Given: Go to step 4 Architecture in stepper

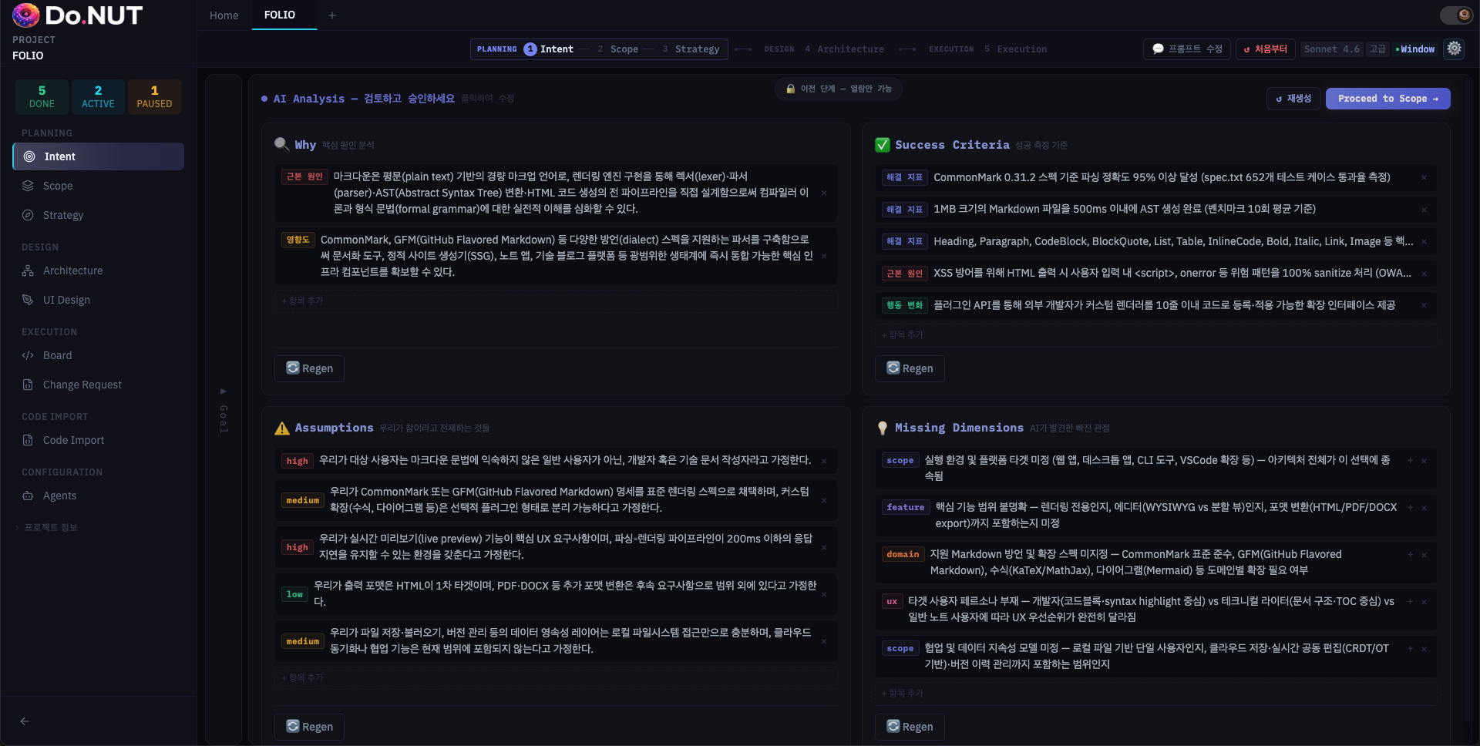Looking at the screenshot, I should pos(844,49).
